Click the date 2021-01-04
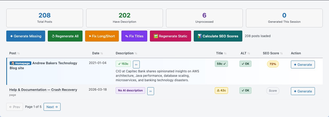 [x=98, y=63]
